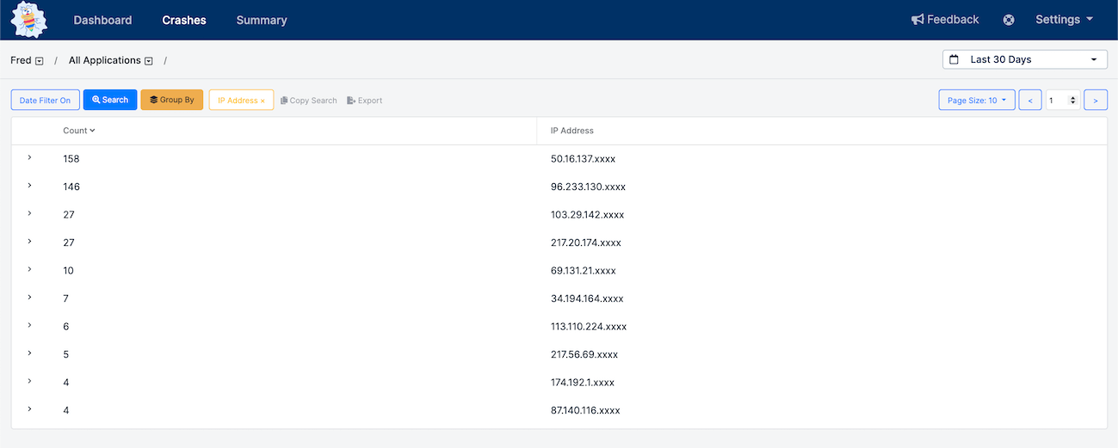
Task: Click the page number input field
Action: tap(1057, 101)
